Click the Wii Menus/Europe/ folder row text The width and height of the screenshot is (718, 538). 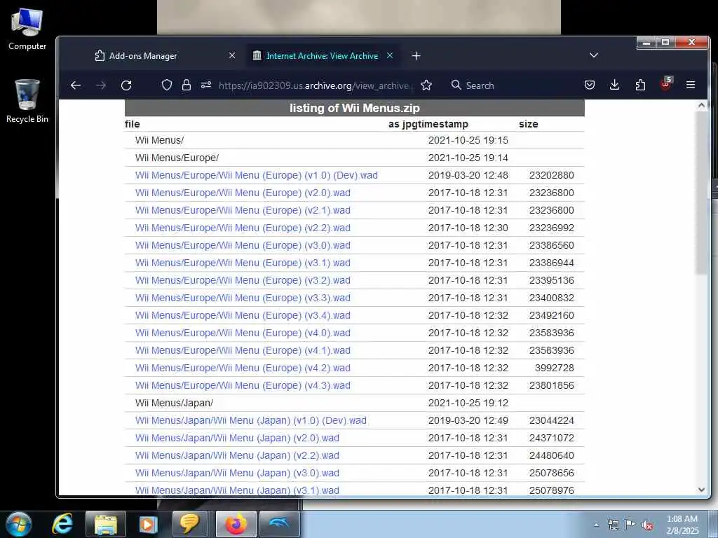[177, 158]
